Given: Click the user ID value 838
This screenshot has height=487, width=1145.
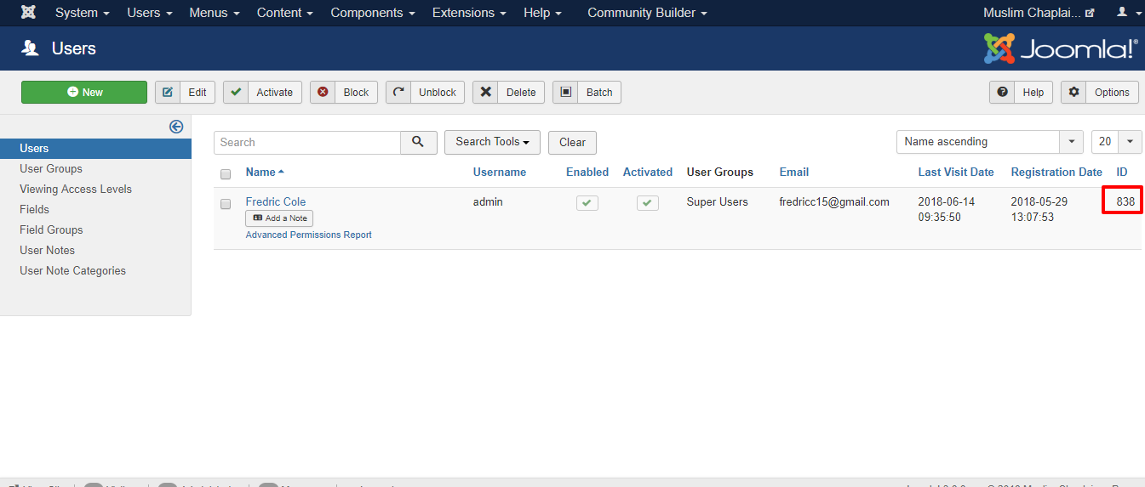Looking at the screenshot, I should coord(1125,202).
